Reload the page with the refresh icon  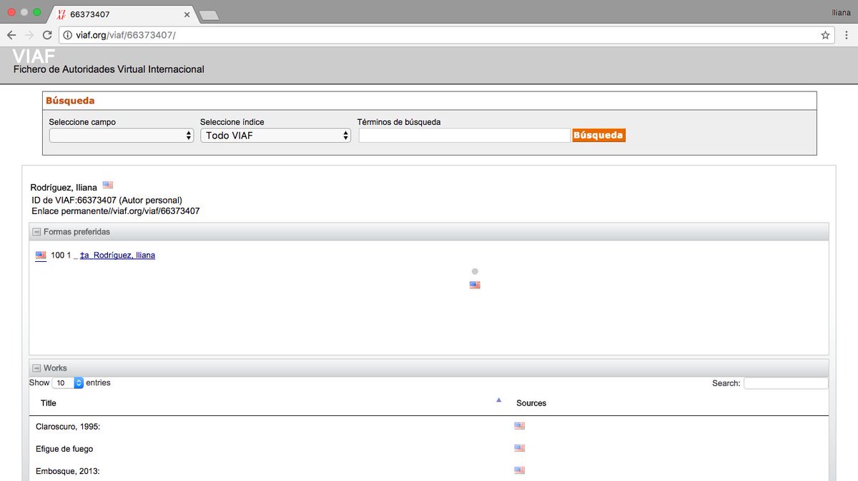click(47, 35)
